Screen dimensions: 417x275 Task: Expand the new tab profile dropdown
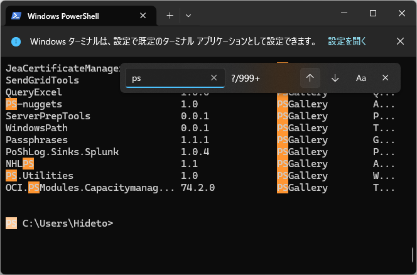188,16
